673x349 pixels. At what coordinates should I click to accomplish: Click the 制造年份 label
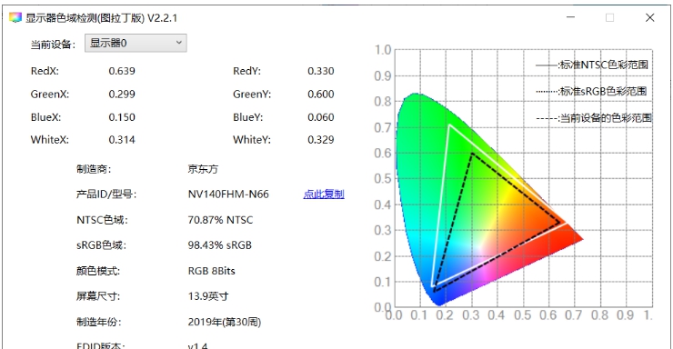98,322
